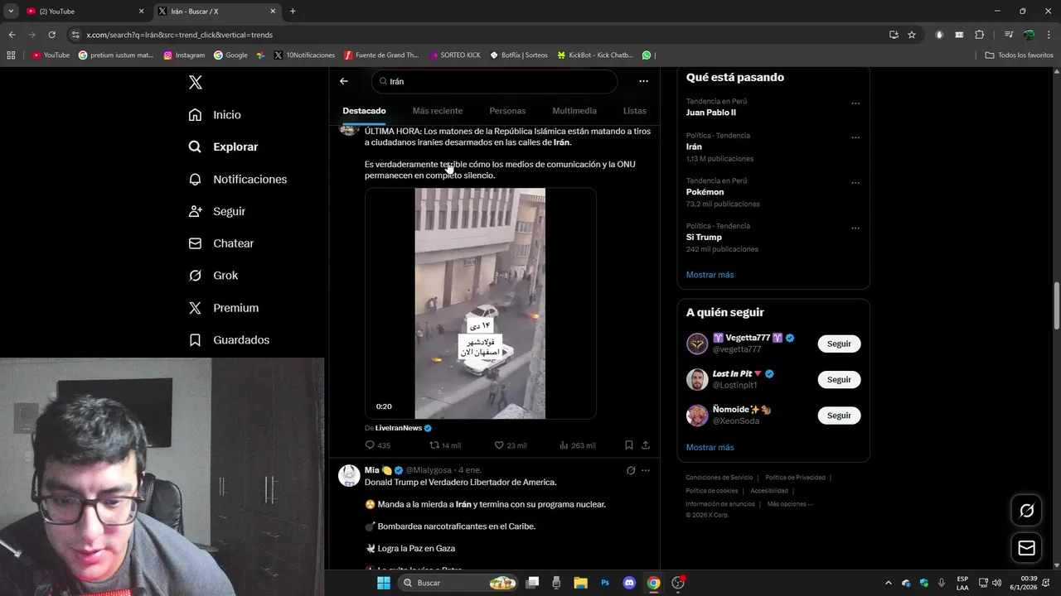Open Instagram bookmark in bookmarks bar
Screen dimensions: 1061x596
pyautogui.click(x=184, y=55)
